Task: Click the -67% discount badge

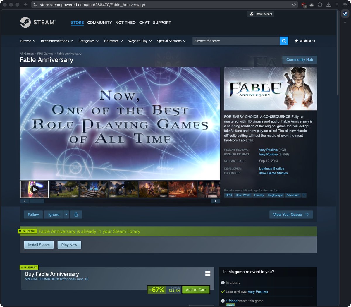Action: tap(156, 290)
